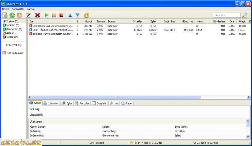This screenshot has width=252, height=146.
Task: Sort by the Gönderilen column header
Action: point(217,21)
